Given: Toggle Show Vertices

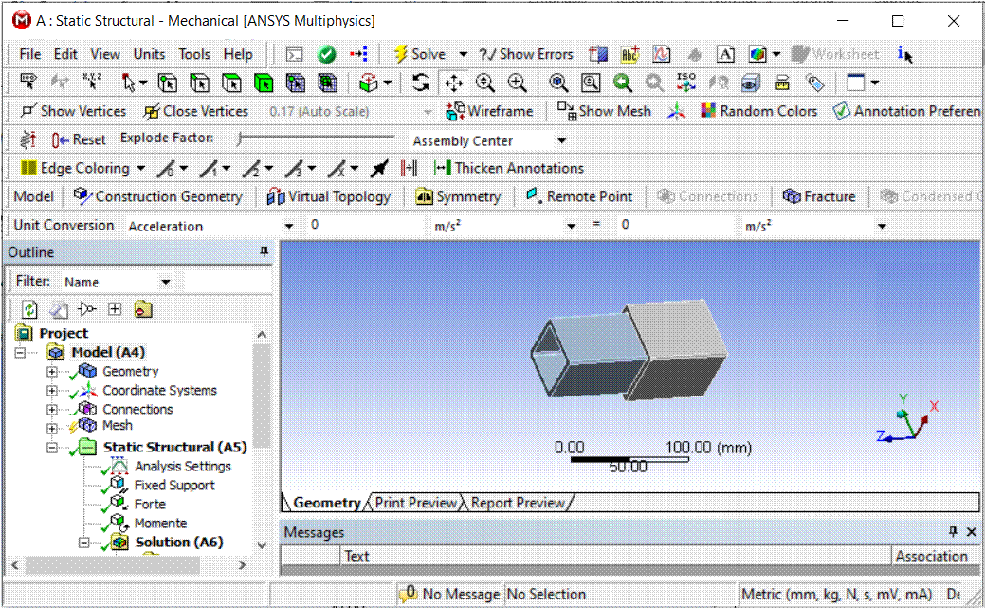Looking at the screenshot, I should pyautogui.click(x=73, y=111).
